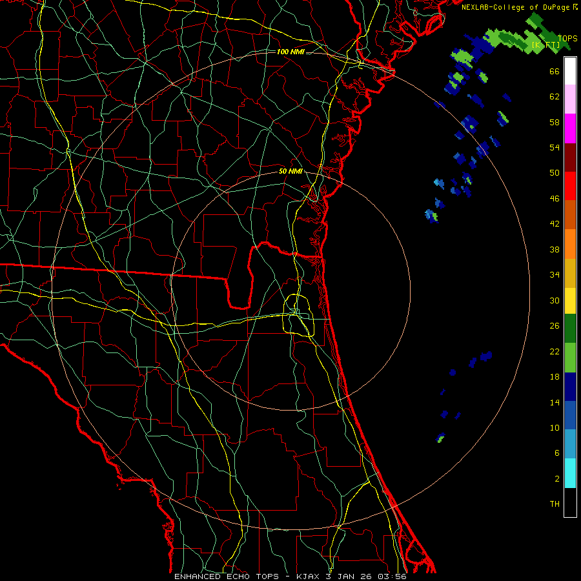Click the dark green legend swatch
This screenshot has width=581, height=581.
click(570, 329)
